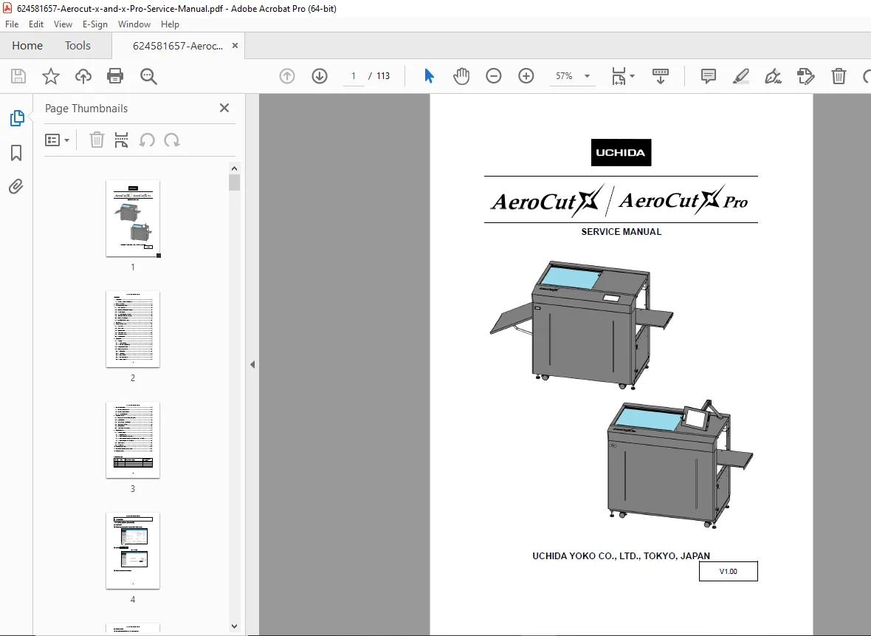Click thumbnails scrollbar up arrow
Viewport: 871px width, 636px height.
point(235,168)
